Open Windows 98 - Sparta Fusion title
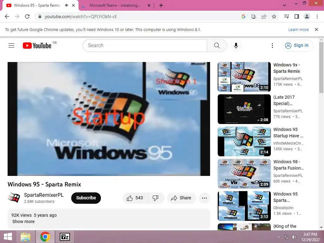This screenshot has height=243, width=324. point(289,165)
